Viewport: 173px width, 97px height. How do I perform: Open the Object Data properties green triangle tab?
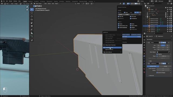pos(144,66)
